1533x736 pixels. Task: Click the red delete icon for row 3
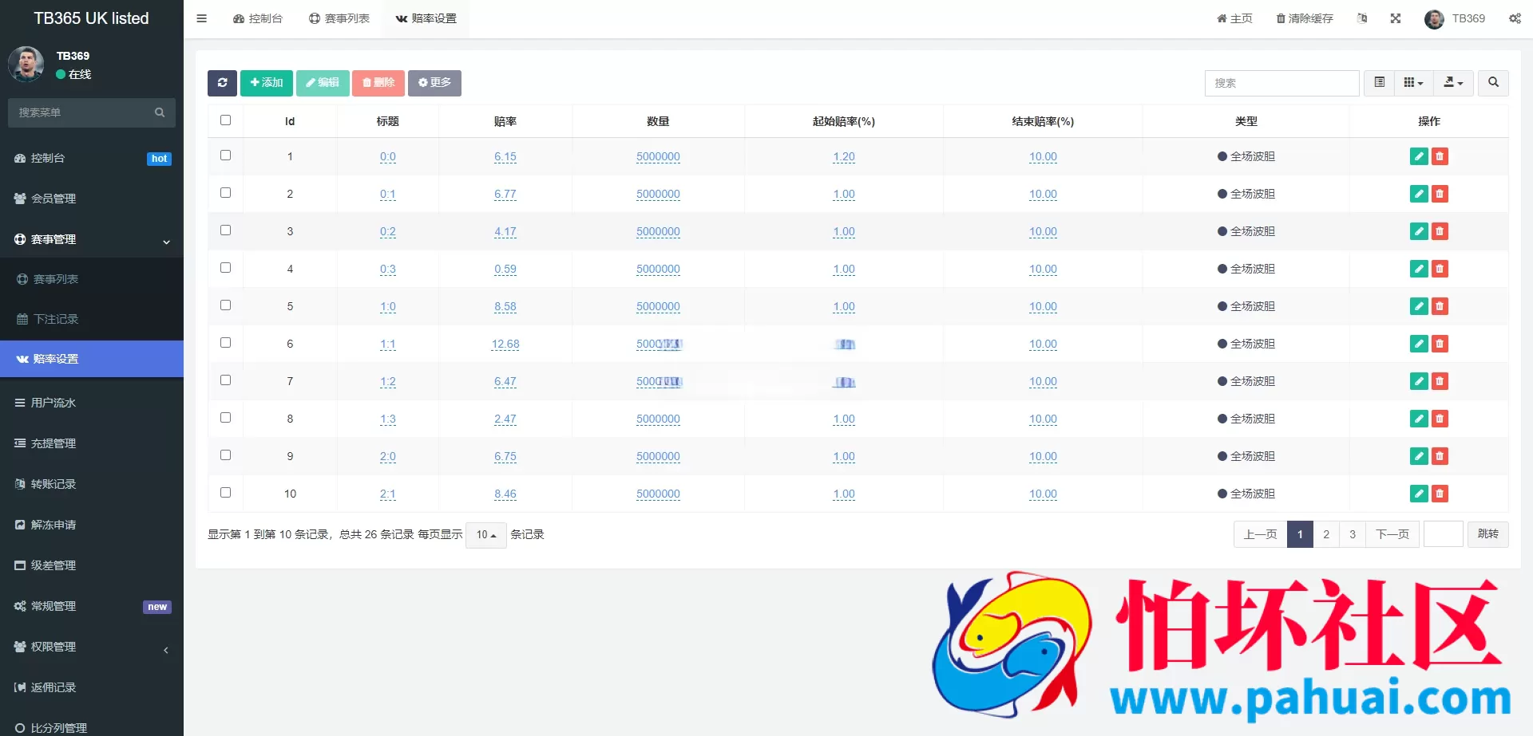pyautogui.click(x=1440, y=231)
